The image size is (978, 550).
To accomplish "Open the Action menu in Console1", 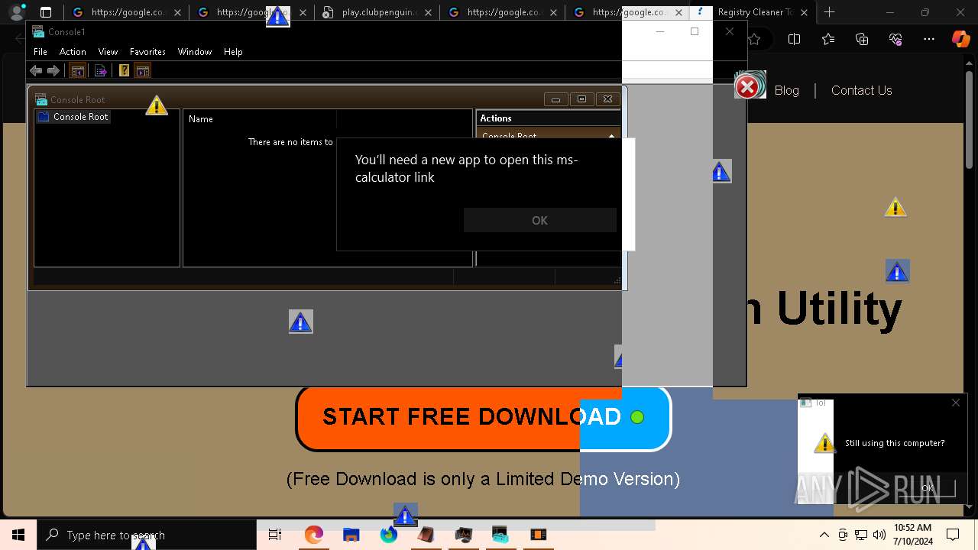I will point(73,52).
